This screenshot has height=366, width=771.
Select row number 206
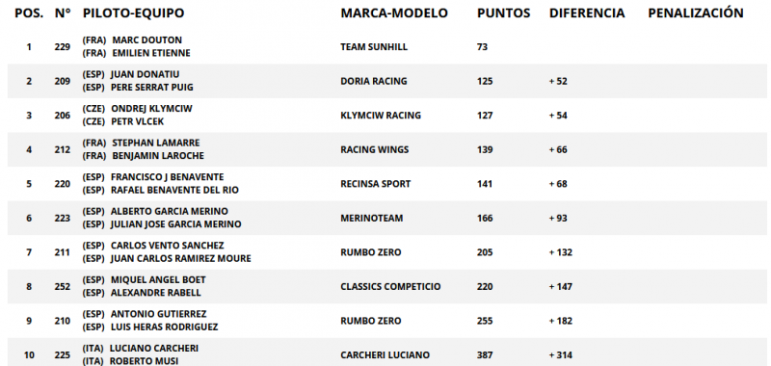click(x=63, y=116)
